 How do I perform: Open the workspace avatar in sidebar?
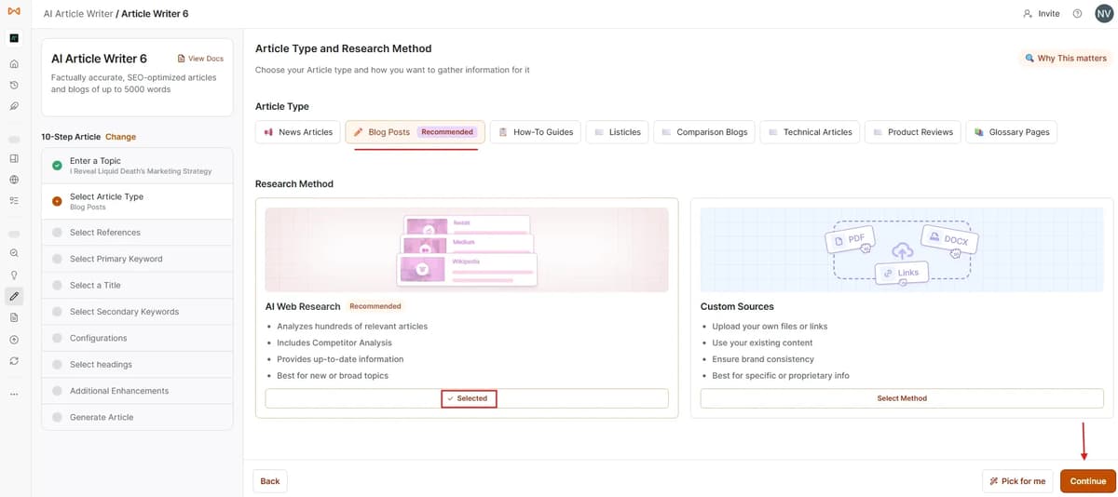coord(14,38)
